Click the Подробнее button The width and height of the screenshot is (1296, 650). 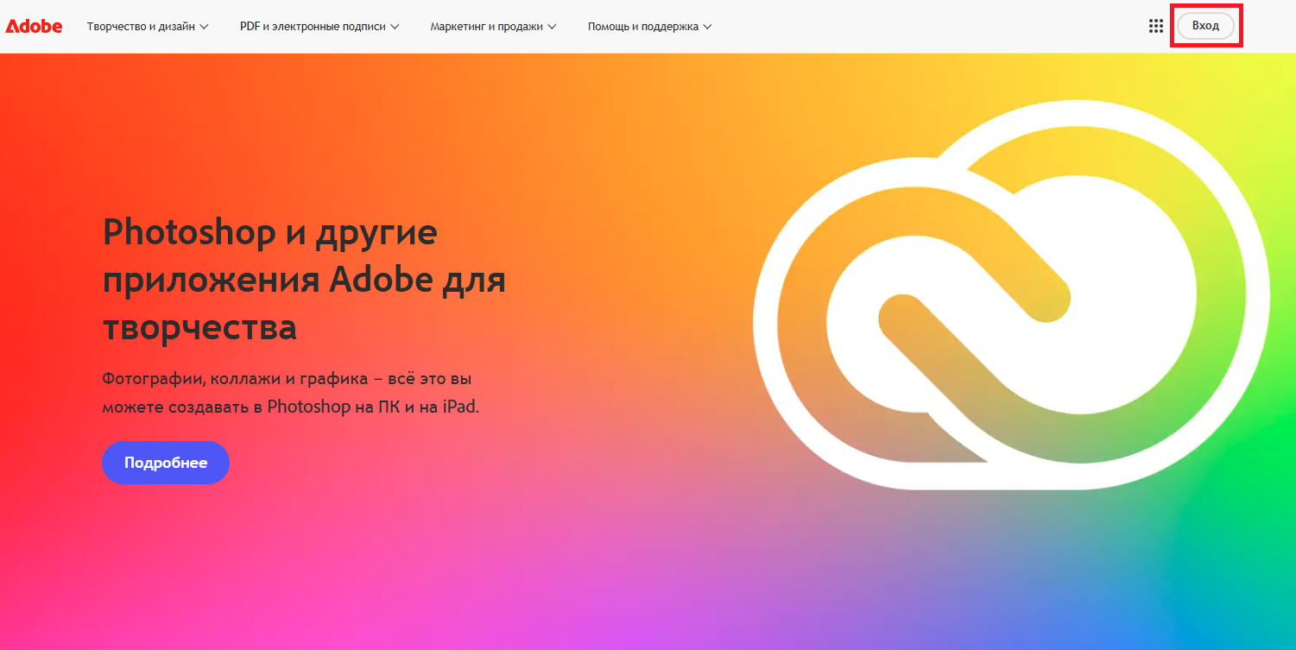tap(166, 463)
